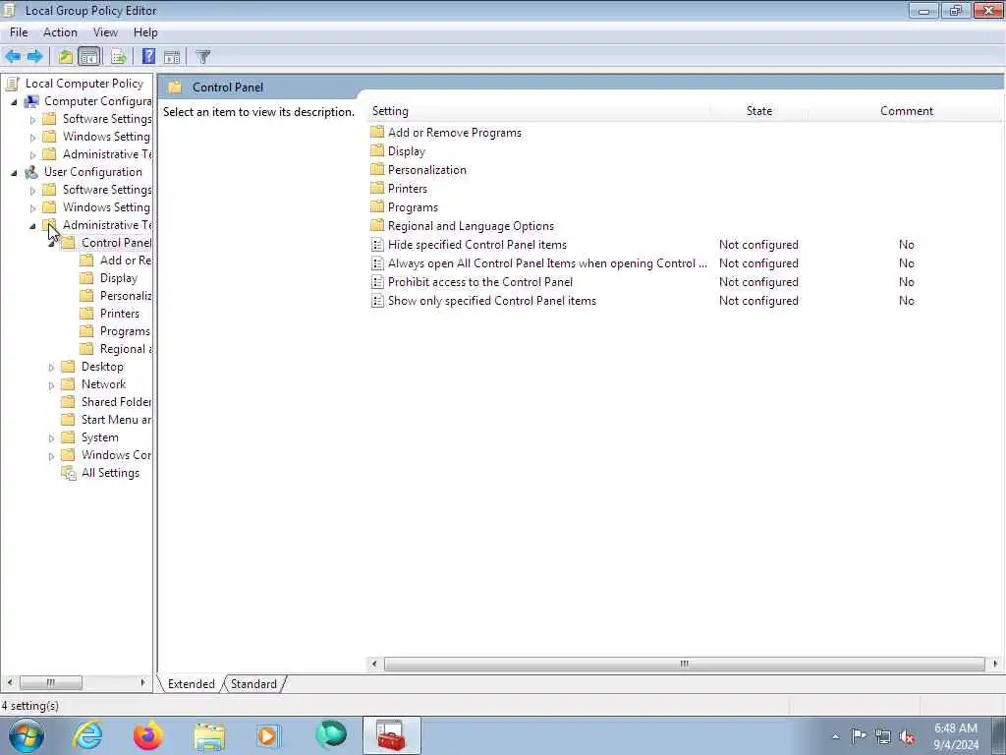Click the User Configuration icon in tree
The height and width of the screenshot is (755, 1006).
point(31,172)
